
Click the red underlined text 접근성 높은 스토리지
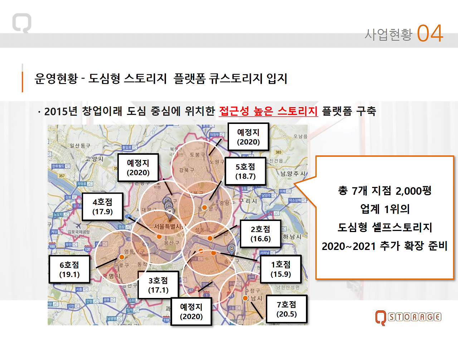click(x=269, y=111)
